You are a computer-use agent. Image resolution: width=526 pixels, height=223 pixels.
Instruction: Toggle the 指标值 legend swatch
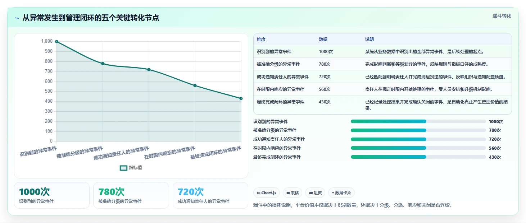[123, 168]
